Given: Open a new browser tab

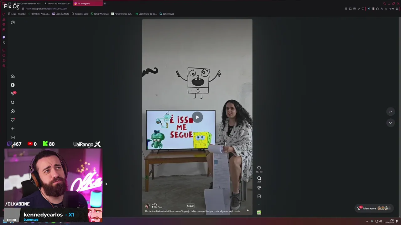Looking at the screenshot, I should (105, 3).
